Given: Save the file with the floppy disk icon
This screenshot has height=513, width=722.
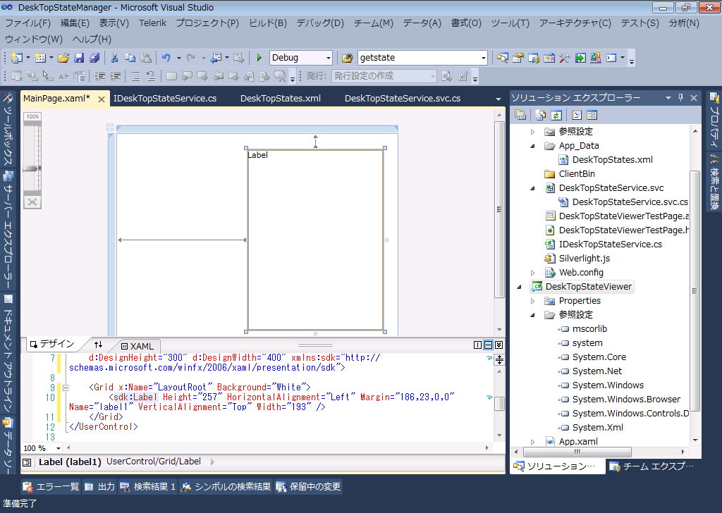Looking at the screenshot, I should click(79, 58).
